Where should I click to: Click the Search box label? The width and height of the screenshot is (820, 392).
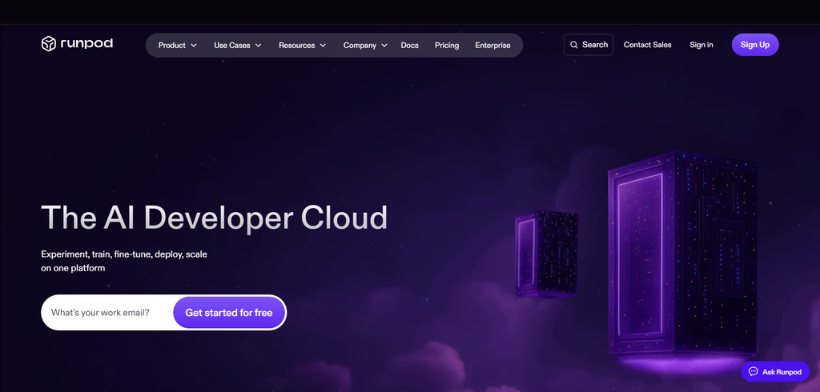tap(595, 45)
